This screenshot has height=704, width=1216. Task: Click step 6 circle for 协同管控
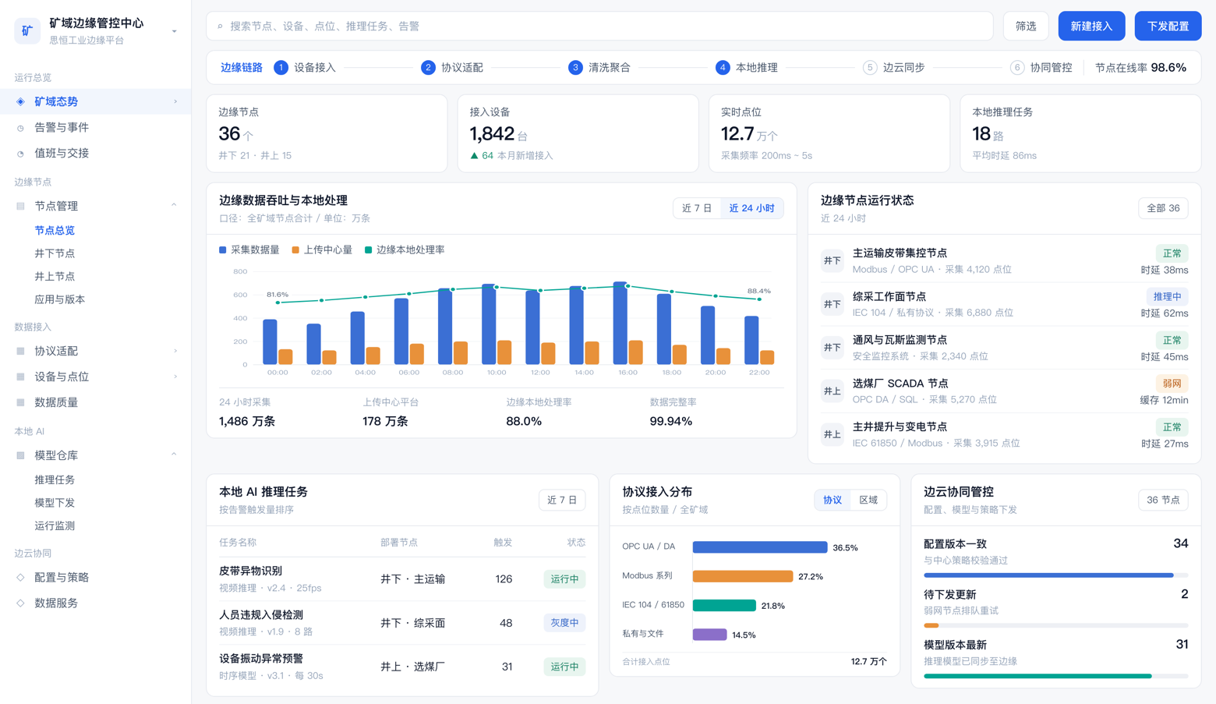(x=1017, y=68)
